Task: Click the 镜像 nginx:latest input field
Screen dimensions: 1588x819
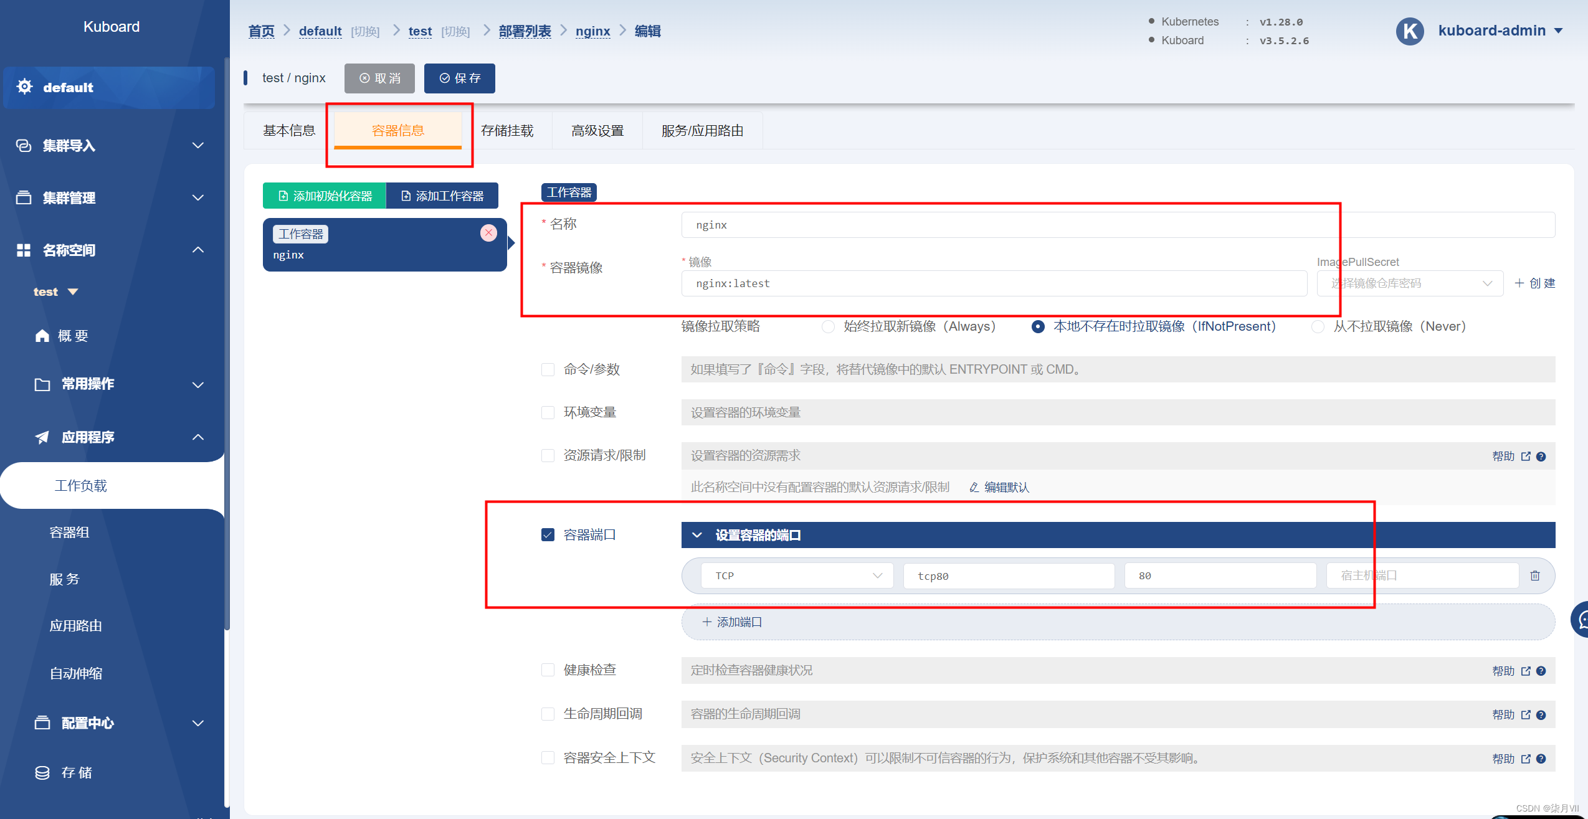Action: tap(994, 283)
